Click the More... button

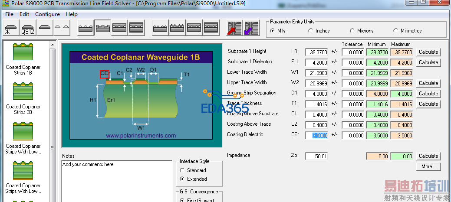tap(428, 166)
